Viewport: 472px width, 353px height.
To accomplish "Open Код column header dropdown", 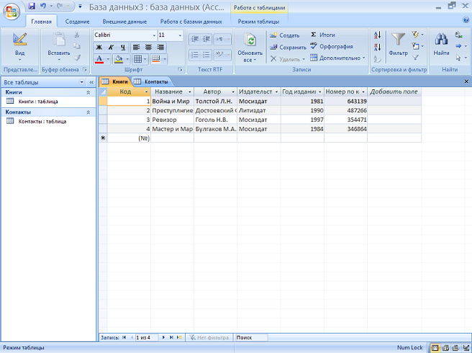I will click(147, 92).
